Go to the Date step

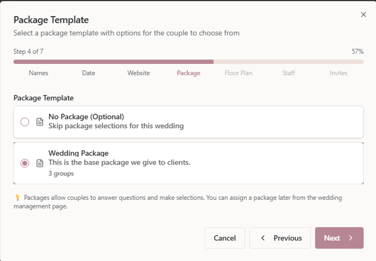pyautogui.click(x=89, y=73)
